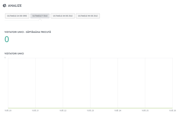Click Vizitatori unici - Săptămâna trecută label

coord(28,32)
